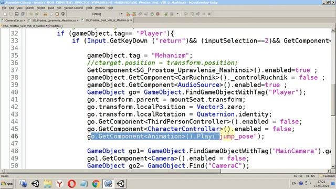Click Vector3 on line 42
Image resolution: width=336 pixels, height=189 pixels.
pos(210,107)
